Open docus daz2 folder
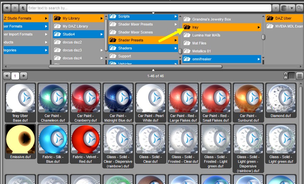Screen dimensions: 304x184 coord(78,42)
